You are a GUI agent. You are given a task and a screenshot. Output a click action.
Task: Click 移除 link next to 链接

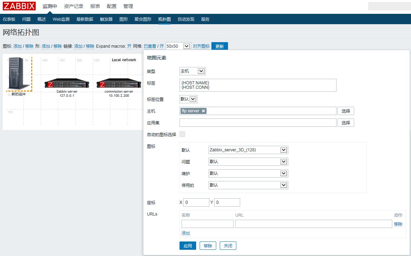pos(90,46)
